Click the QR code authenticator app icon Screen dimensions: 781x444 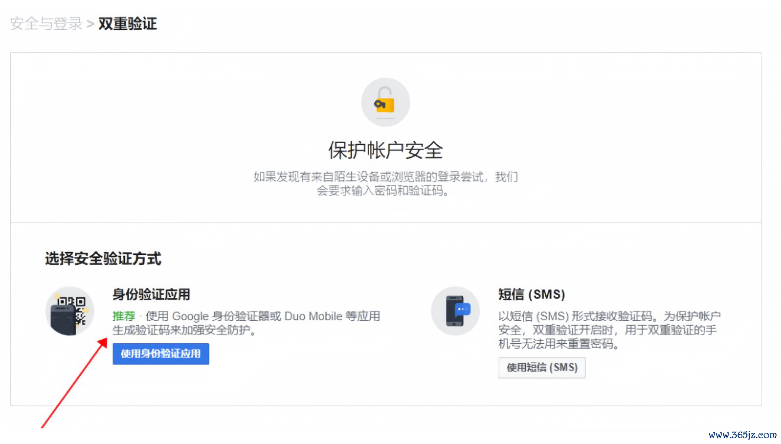tap(70, 311)
